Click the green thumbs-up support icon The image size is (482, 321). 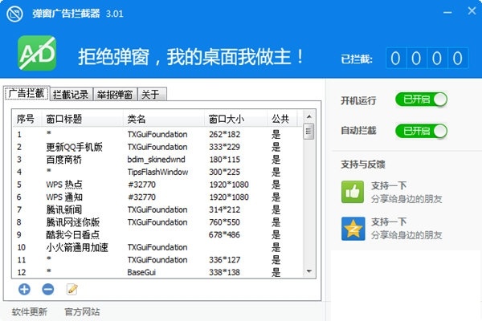pos(353,192)
